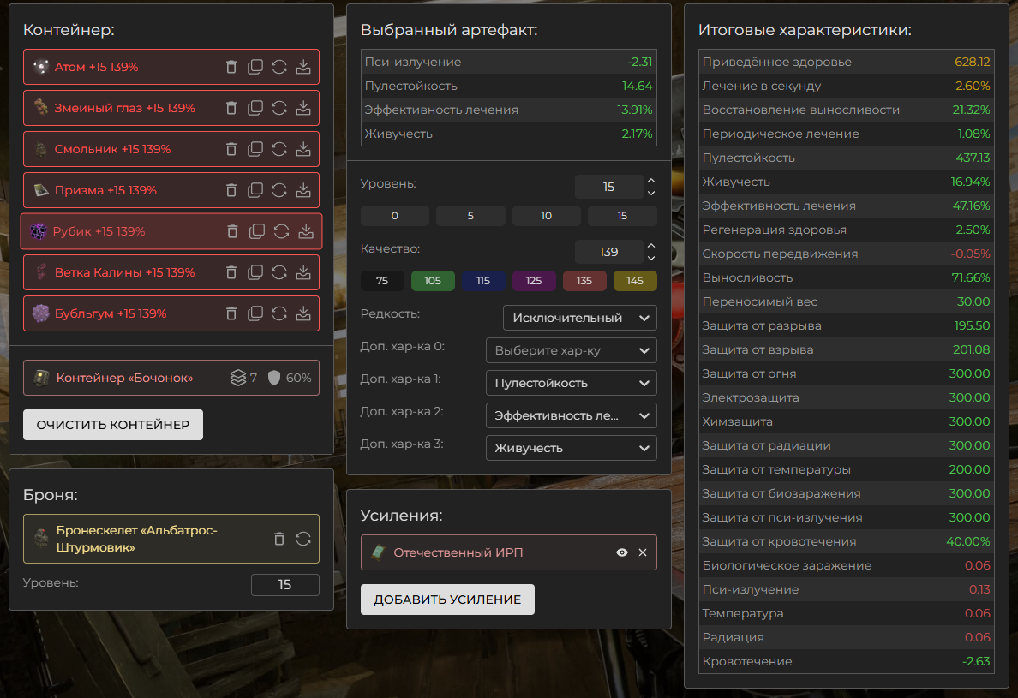The width and height of the screenshot is (1018, 698).
Task: Choose the blue 115 quality preset
Action: point(483,280)
